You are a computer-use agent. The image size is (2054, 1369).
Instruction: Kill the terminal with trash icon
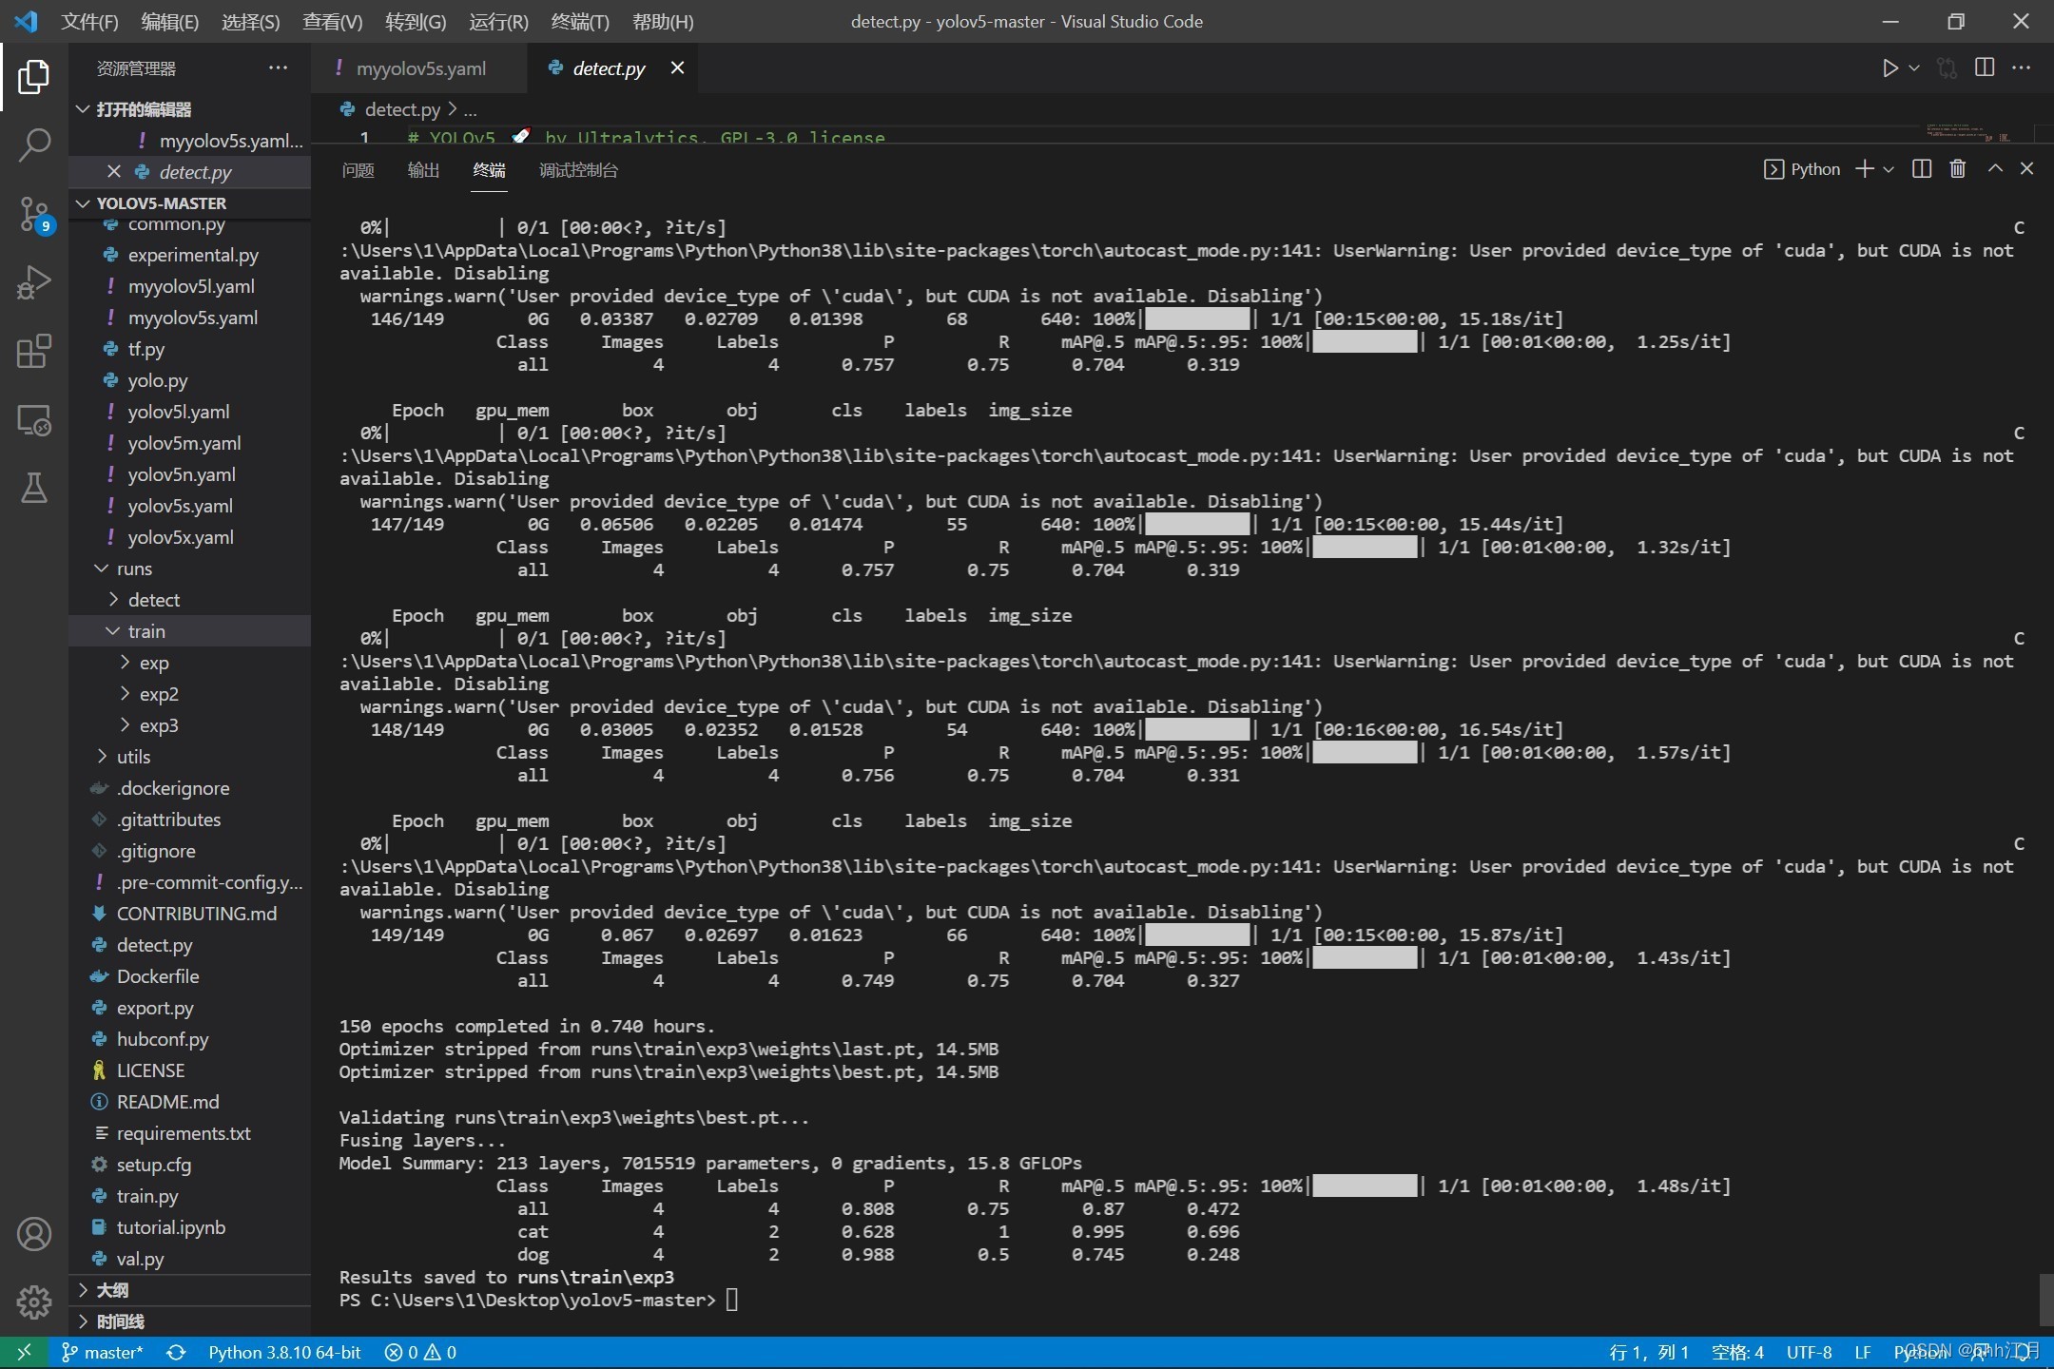tap(1957, 169)
